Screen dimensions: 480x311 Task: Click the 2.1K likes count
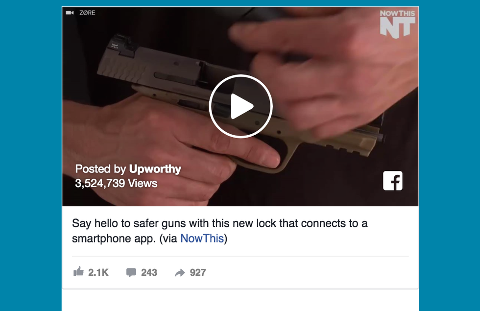click(x=98, y=272)
